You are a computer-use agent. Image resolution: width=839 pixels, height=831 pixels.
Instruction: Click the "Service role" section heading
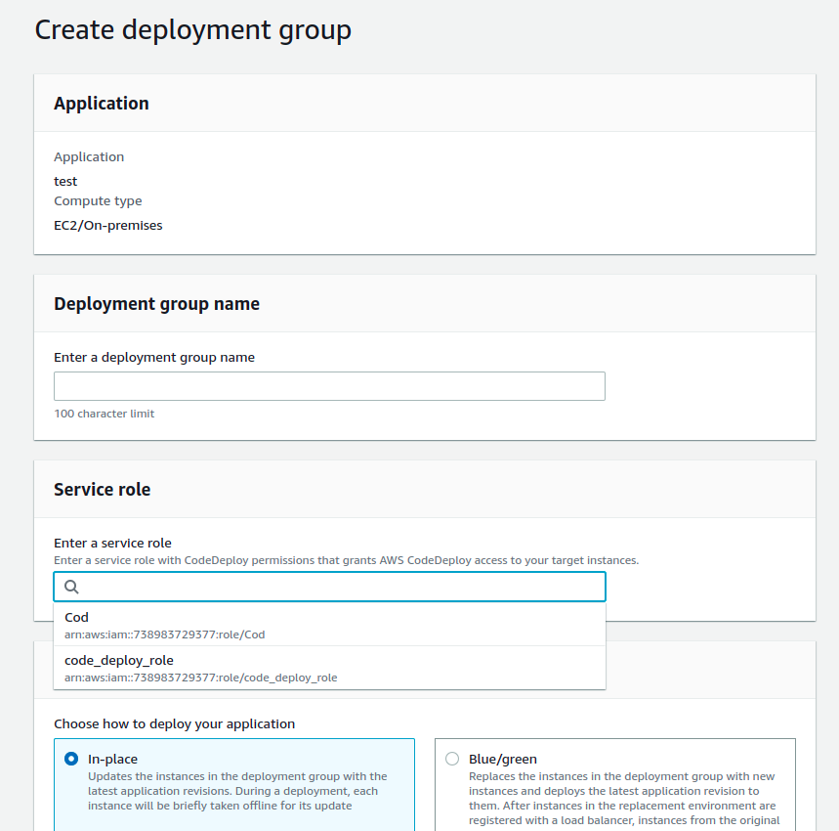pyautogui.click(x=102, y=490)
